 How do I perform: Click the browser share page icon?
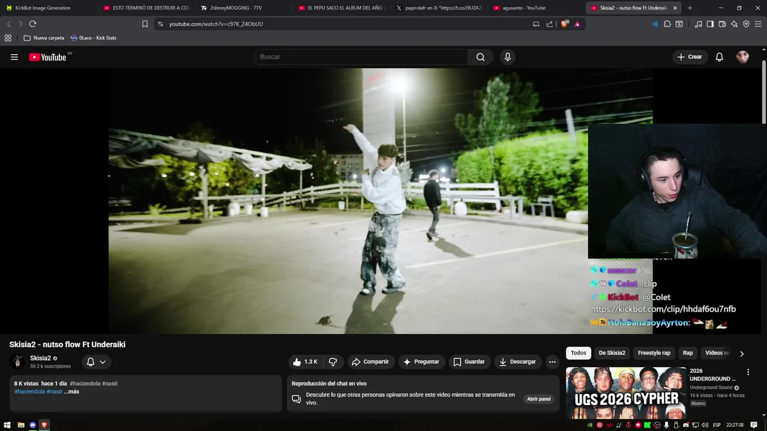(549, 24)
